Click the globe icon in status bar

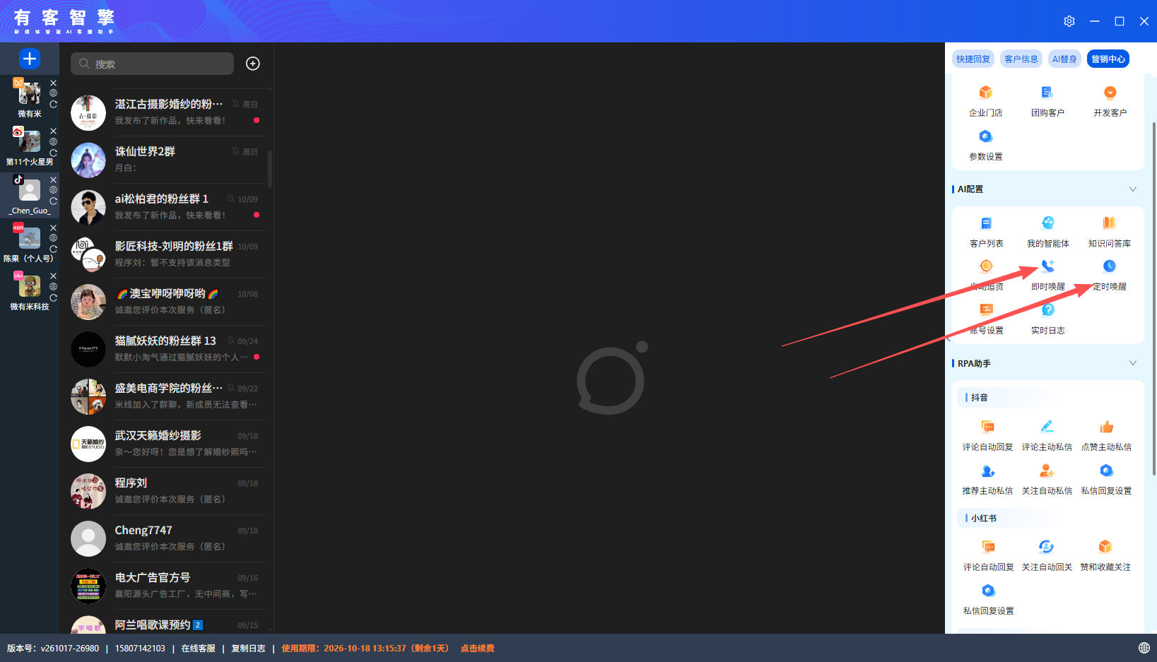coord(1144,648)
